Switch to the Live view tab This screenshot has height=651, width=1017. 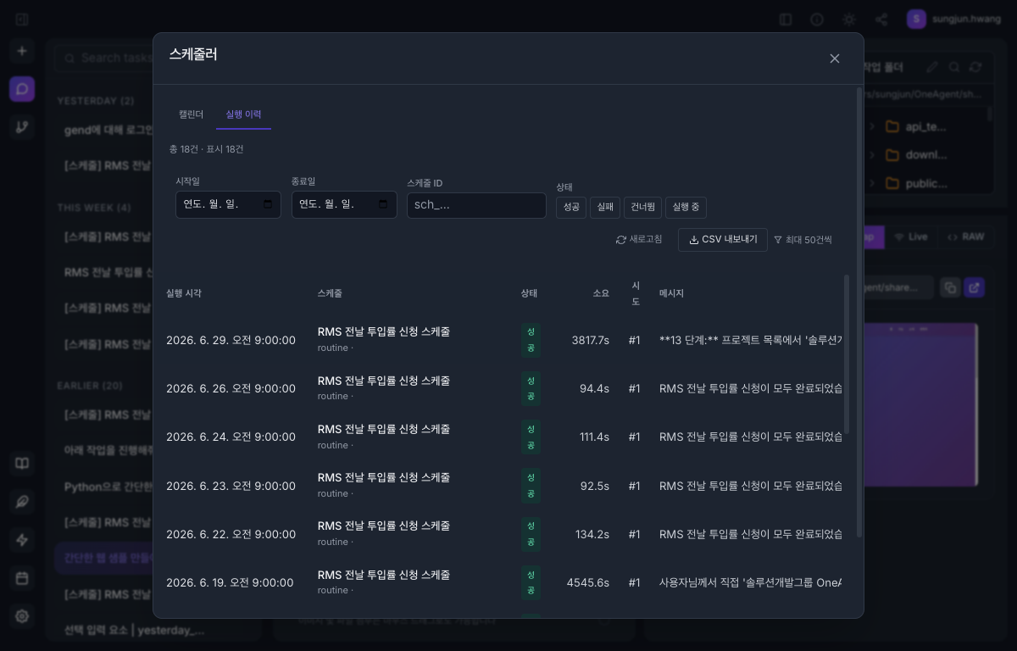pyautogui.click(x=912, y=237)
